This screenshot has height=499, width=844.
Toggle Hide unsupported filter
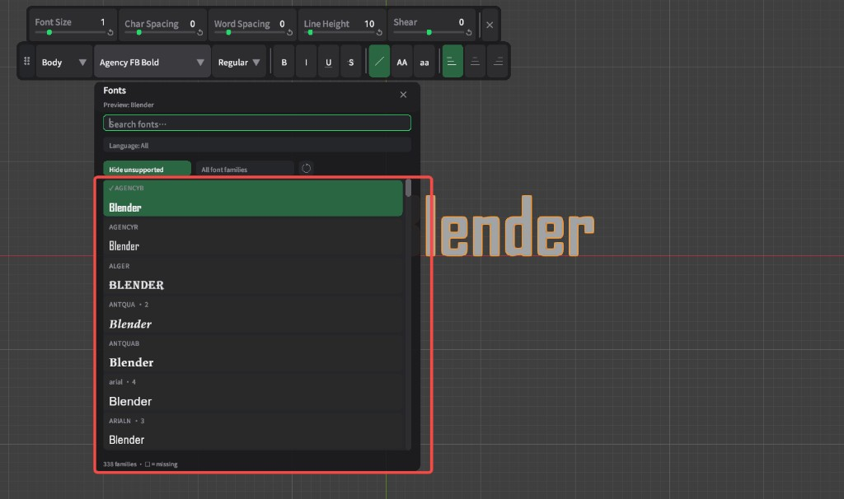coord(147,169)
